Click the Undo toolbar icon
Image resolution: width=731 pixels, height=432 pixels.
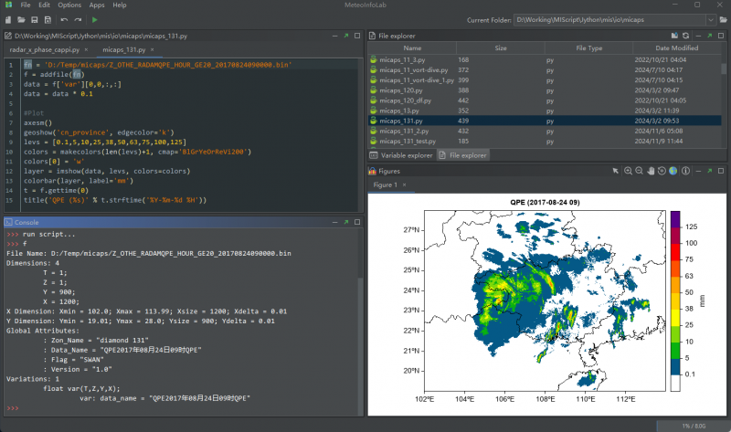(64, 19)
